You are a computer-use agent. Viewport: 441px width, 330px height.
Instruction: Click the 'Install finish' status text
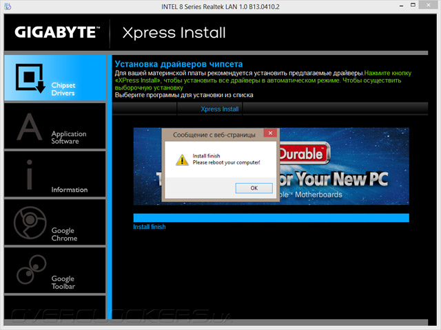point(150,227)
